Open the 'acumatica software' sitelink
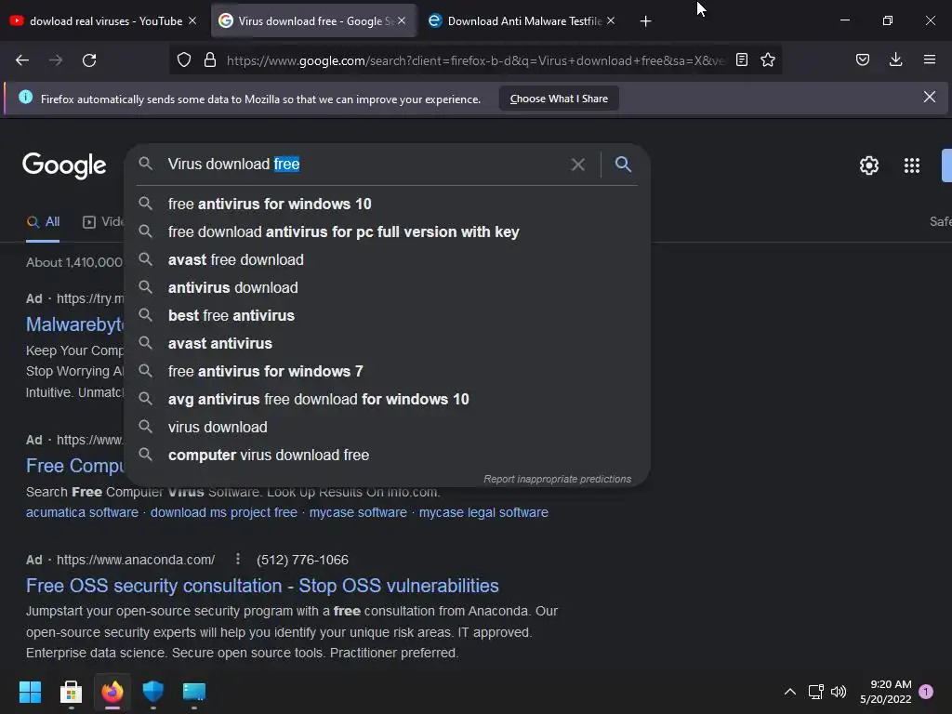 (82, 512)
